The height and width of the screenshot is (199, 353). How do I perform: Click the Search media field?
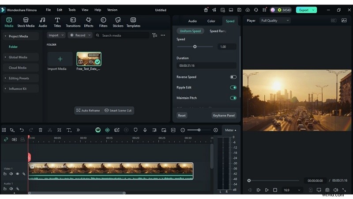click(x=122, y=35)
